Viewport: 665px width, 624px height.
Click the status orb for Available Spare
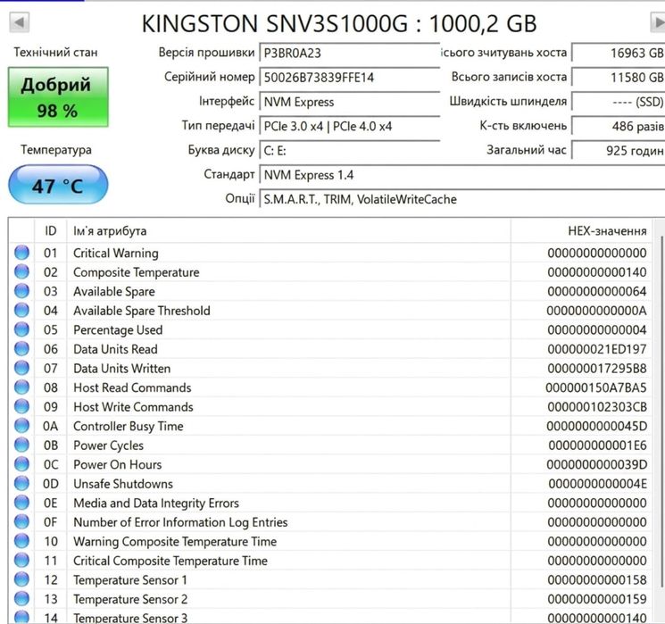pos(21,291)
